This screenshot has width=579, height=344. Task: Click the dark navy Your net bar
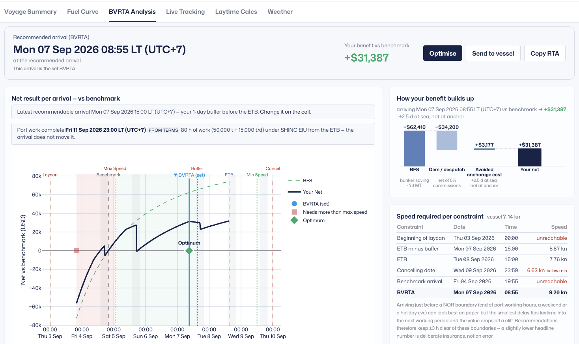[530, 157]
